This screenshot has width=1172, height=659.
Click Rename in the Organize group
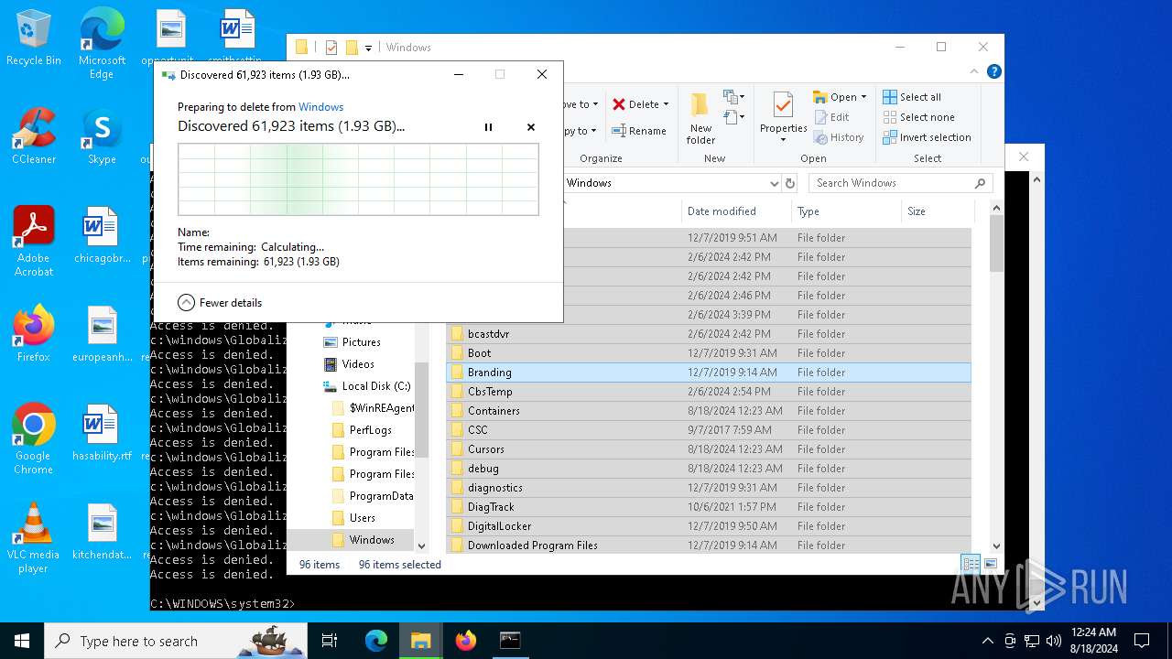click(639, 131)
